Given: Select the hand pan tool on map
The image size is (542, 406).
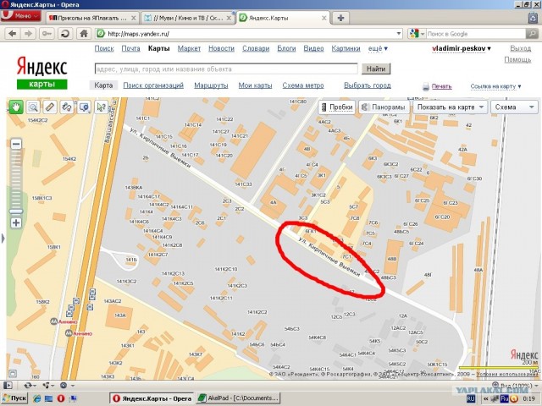Looking at the screenshot, I should (x=15, y=107).
